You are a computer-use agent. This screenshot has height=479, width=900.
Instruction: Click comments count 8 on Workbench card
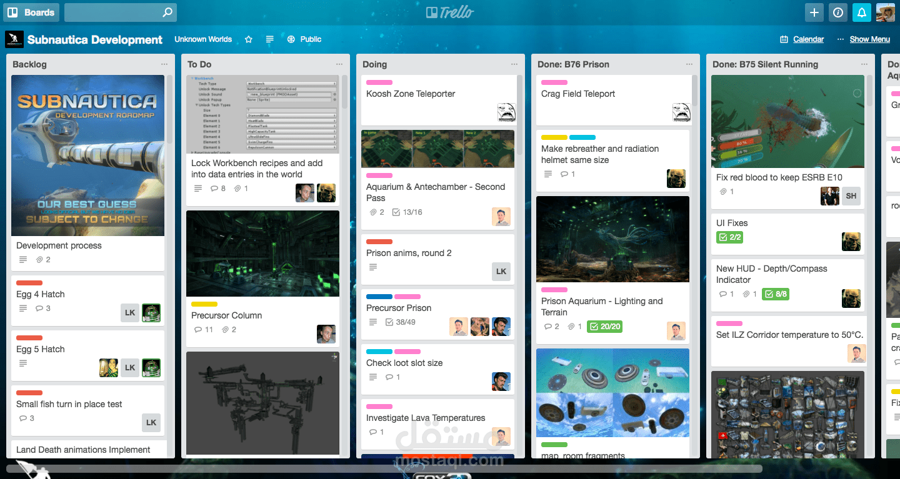point(218,188)
